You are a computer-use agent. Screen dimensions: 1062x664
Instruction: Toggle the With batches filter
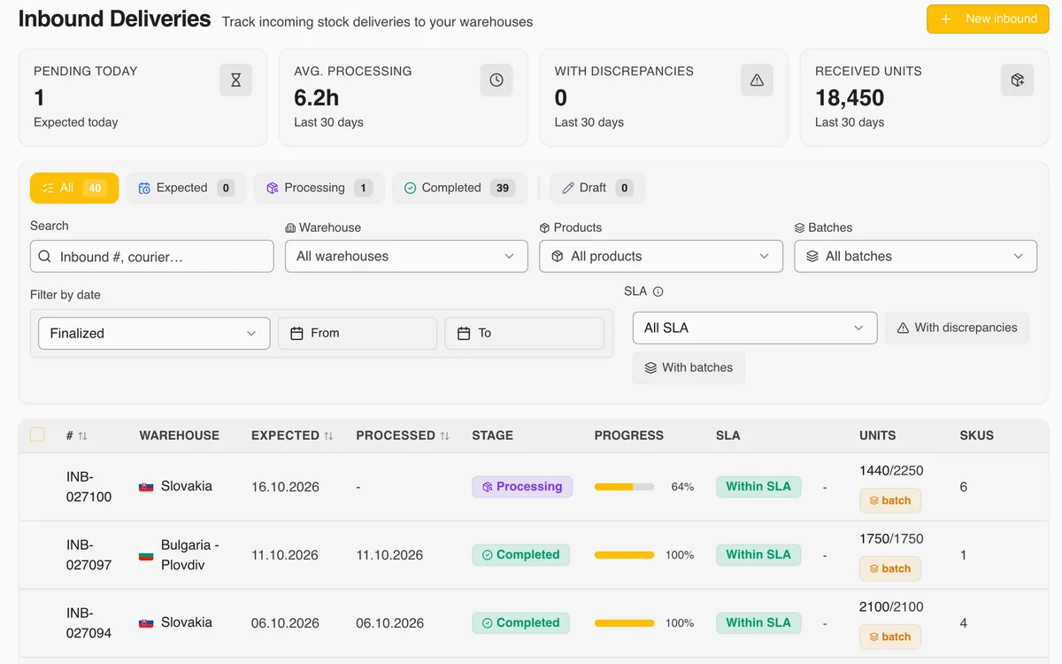pos(689,367)
